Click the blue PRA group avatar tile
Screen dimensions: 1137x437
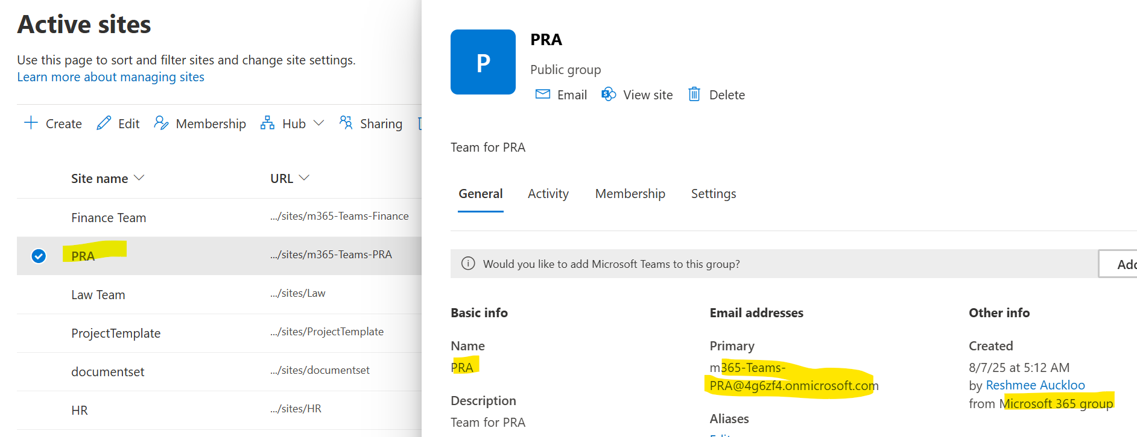pyautogui.click(x=483, y=62)
